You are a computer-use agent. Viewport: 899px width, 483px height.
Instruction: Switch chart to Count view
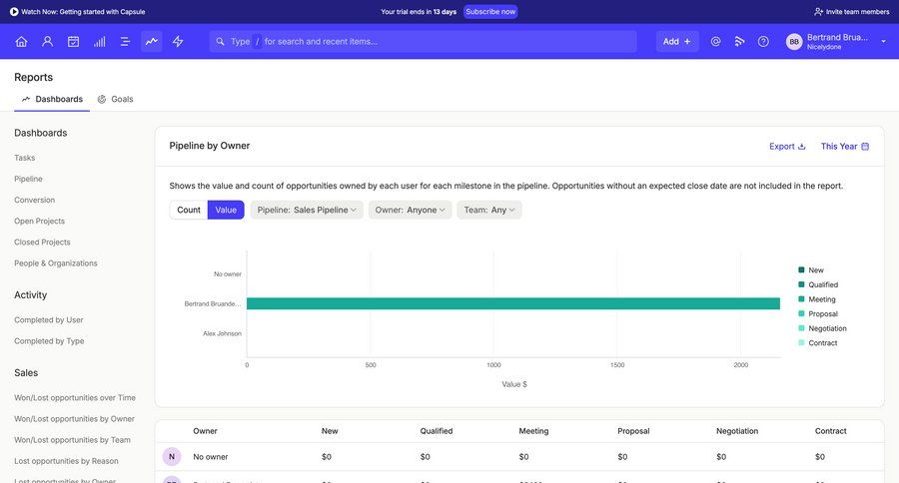[x=189, y=210]
